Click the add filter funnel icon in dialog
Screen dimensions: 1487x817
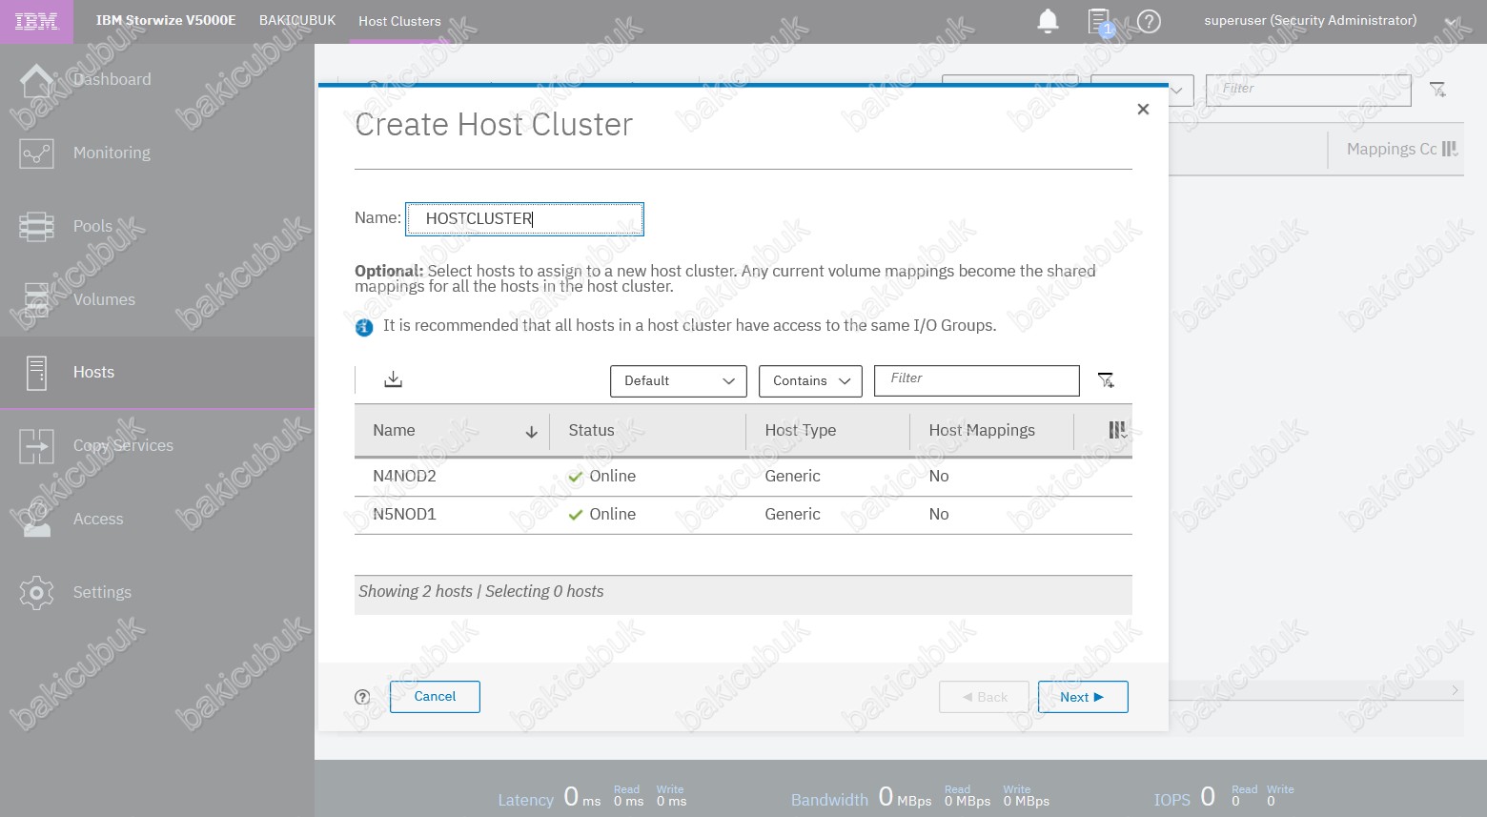click(x=1106, y=380)
